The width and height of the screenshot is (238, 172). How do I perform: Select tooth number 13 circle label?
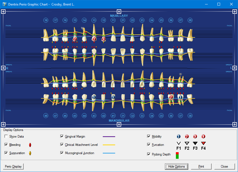(94, 20)
